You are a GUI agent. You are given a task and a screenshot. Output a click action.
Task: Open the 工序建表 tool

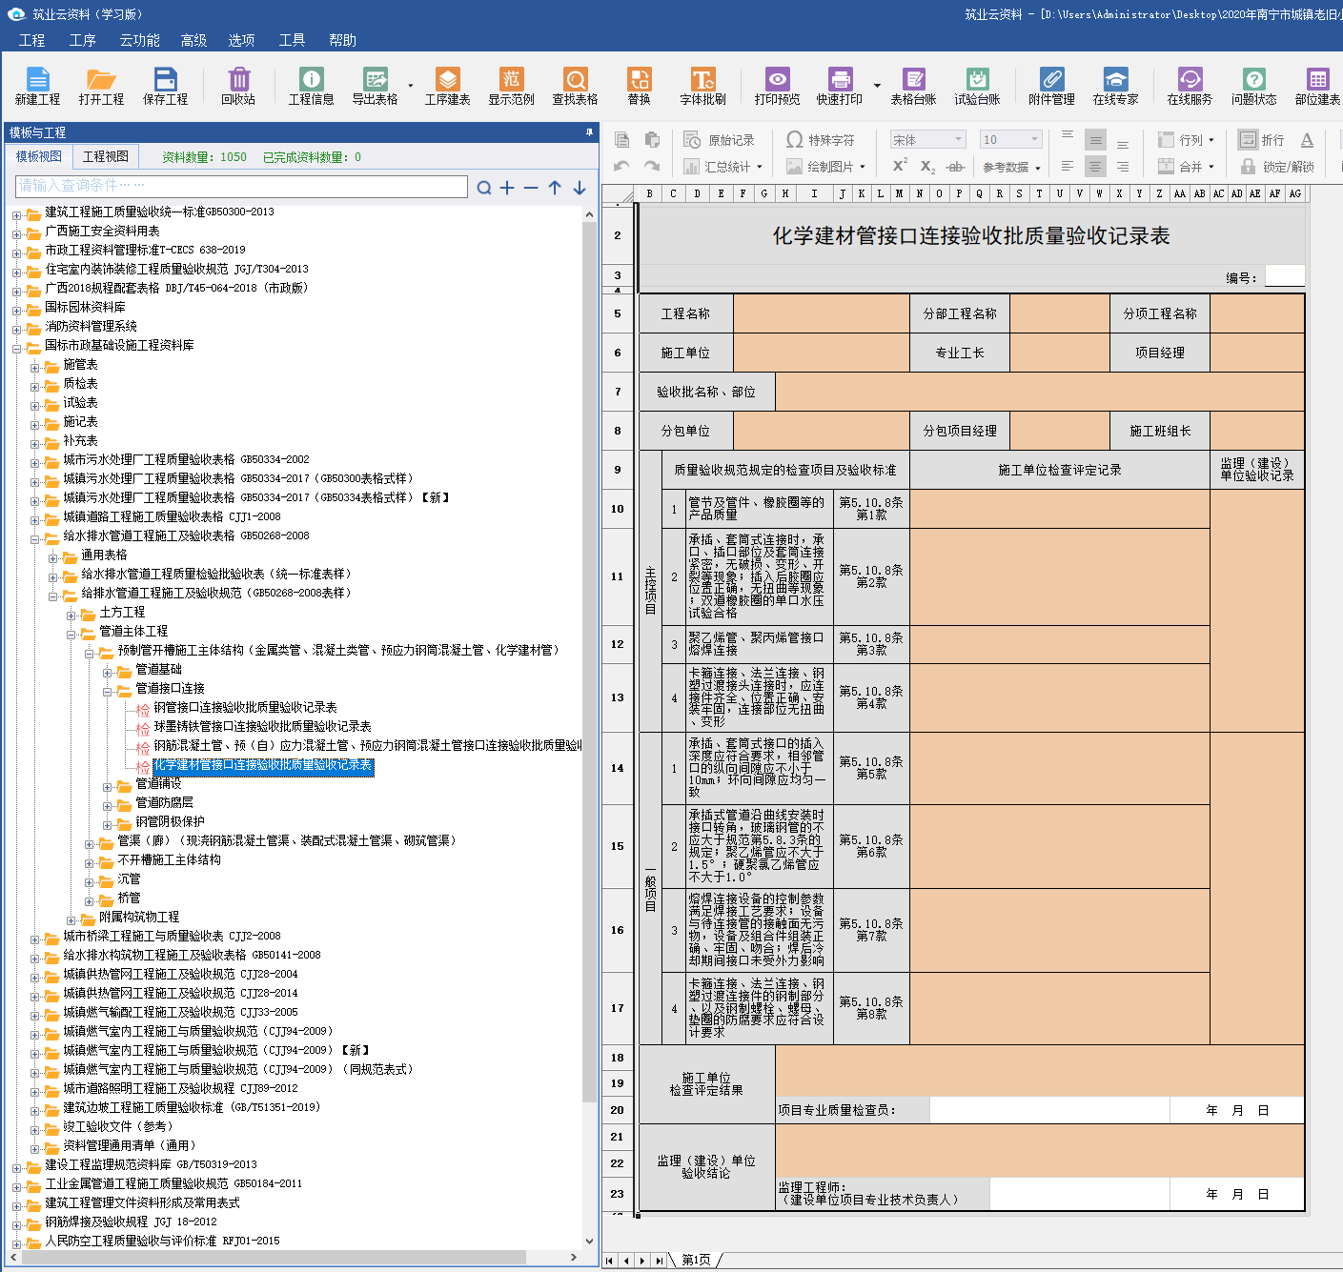[x=448, y=86]
